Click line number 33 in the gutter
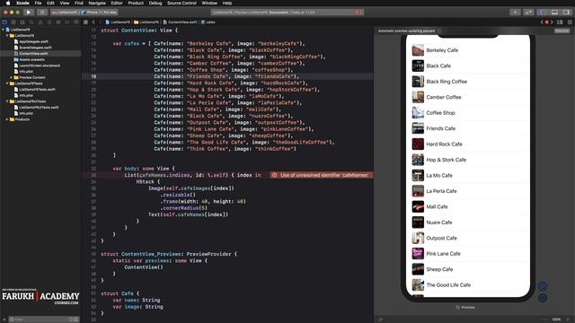The height and width of the screenshot is (323, 575). click(x=93, y=176)
